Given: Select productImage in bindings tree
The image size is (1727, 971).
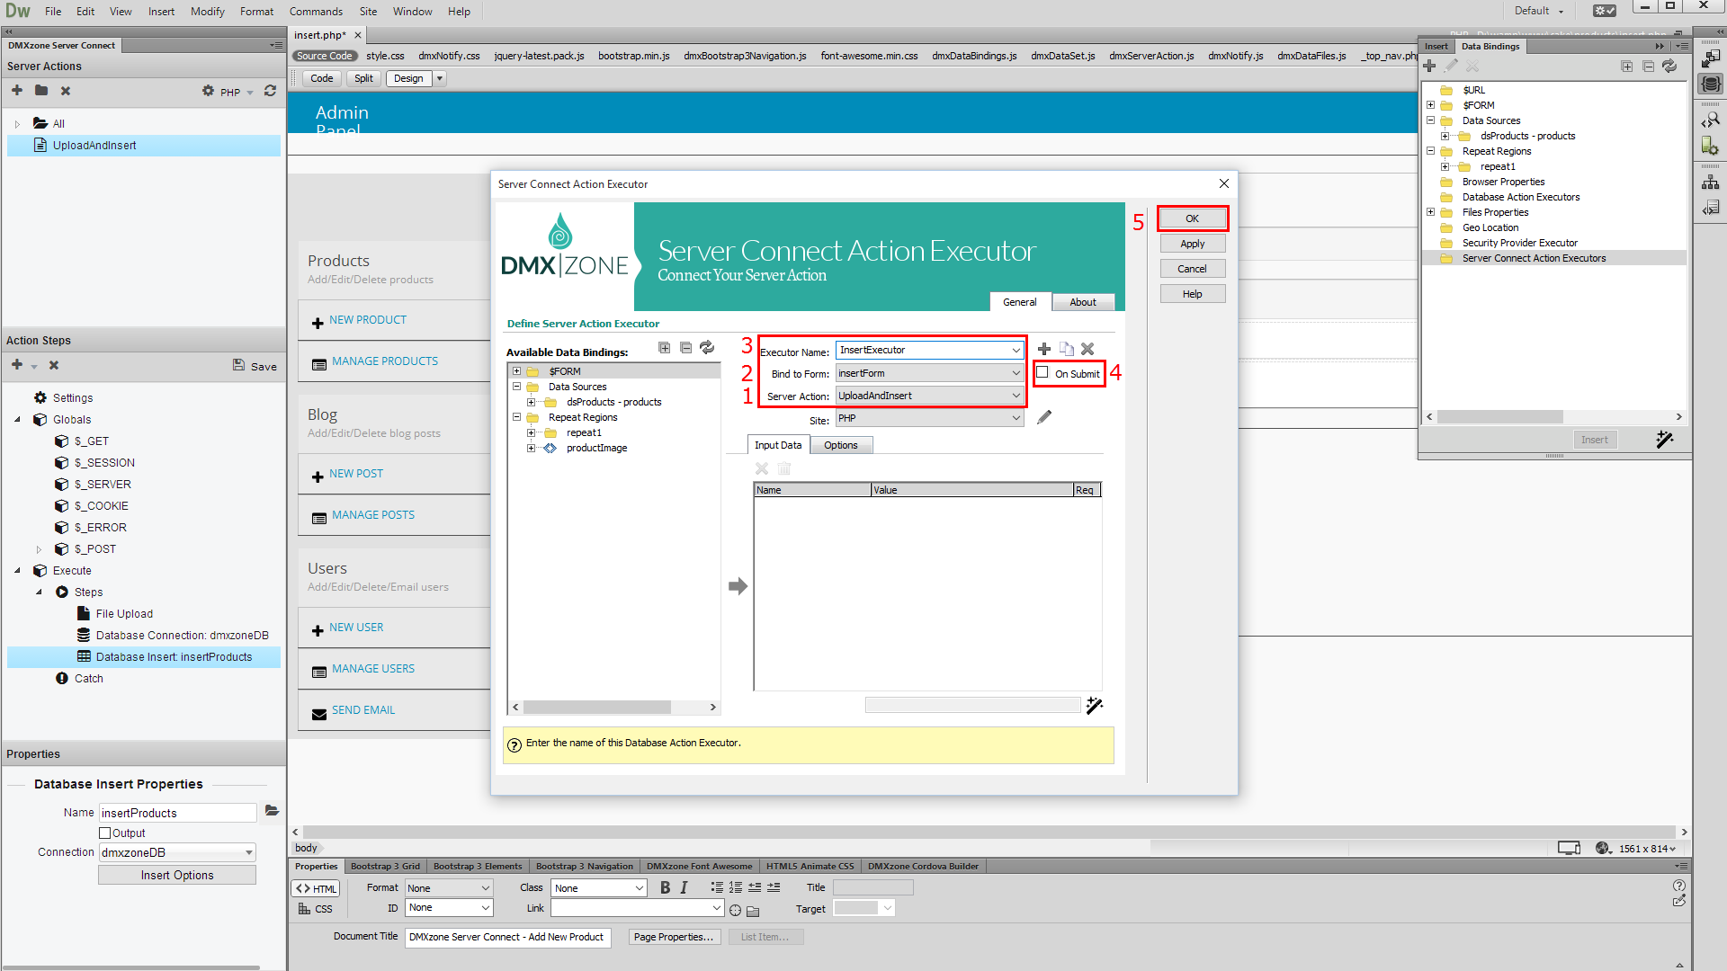Looking at the screenshot, I should click(x=596, y=448).
